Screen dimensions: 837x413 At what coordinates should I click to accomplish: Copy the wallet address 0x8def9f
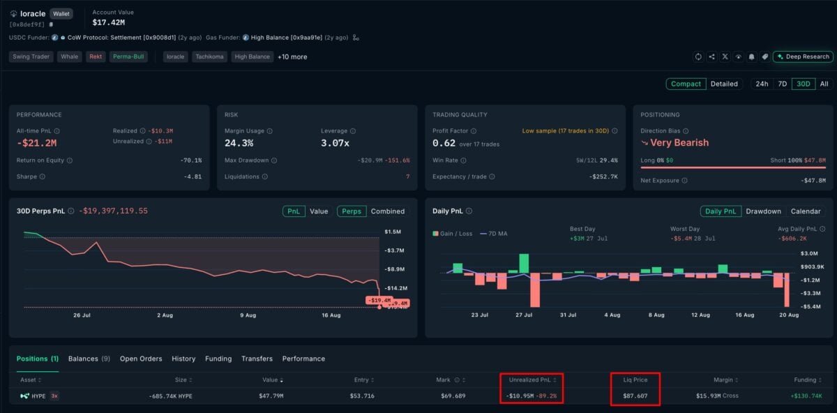tap(51, 24)
